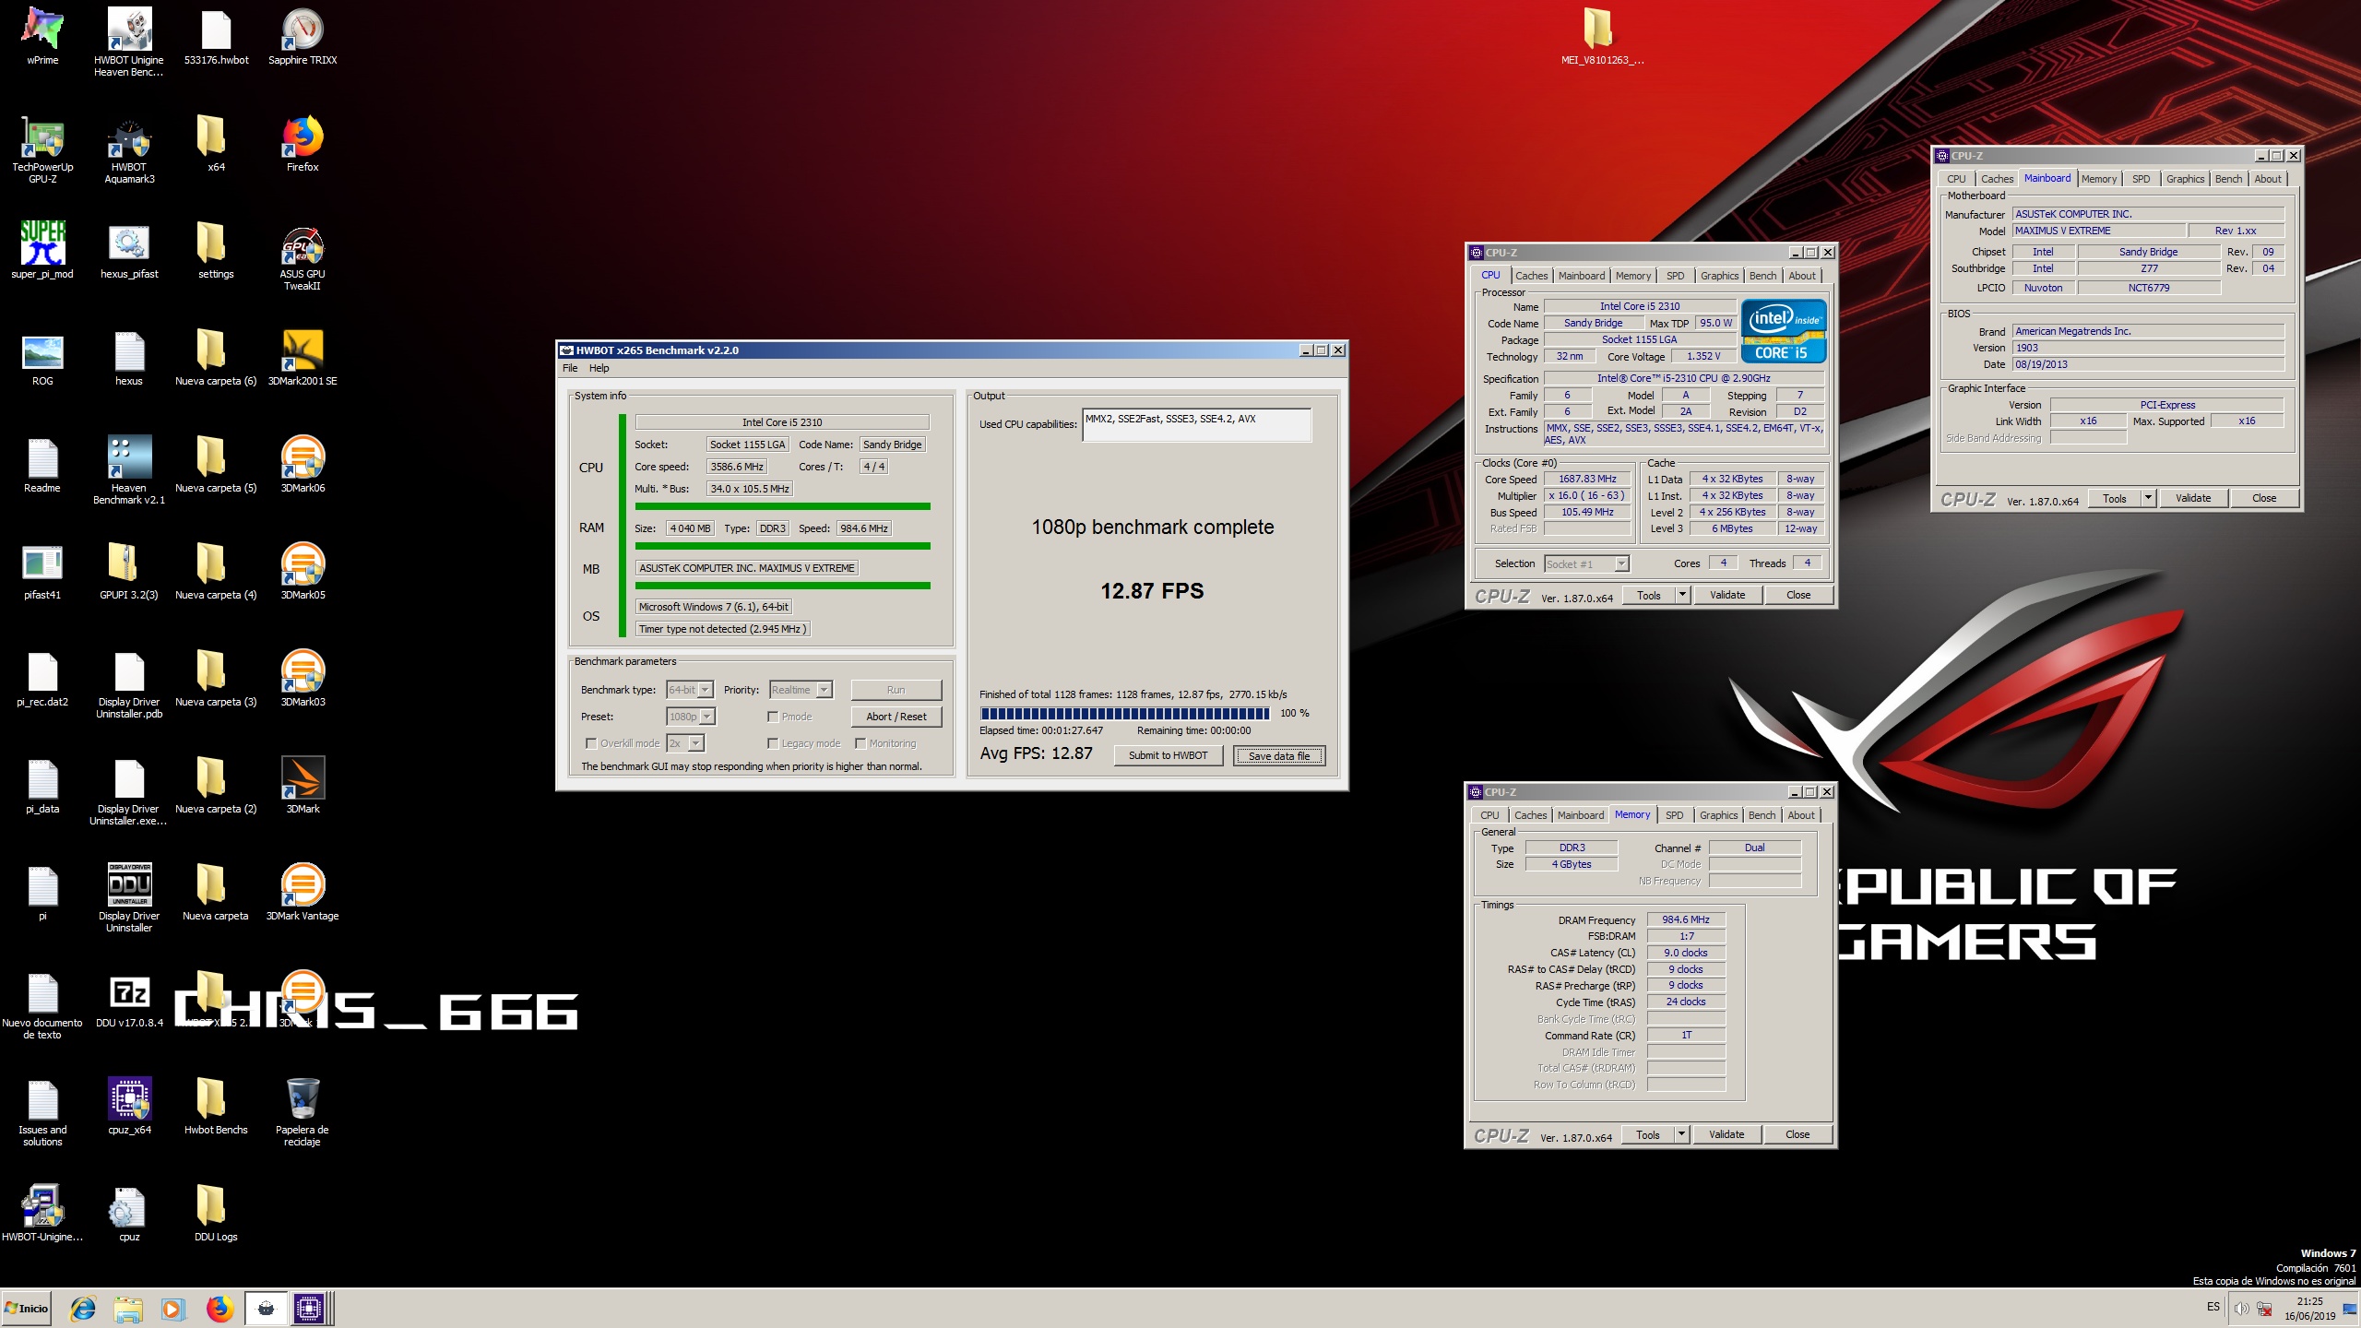Click the Inicio start button
Viewport: 2361px width, 1328px height.
coord(27,1308)
